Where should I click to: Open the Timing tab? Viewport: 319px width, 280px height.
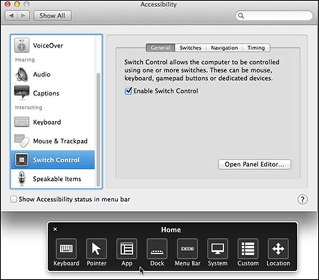pos(256,48)
